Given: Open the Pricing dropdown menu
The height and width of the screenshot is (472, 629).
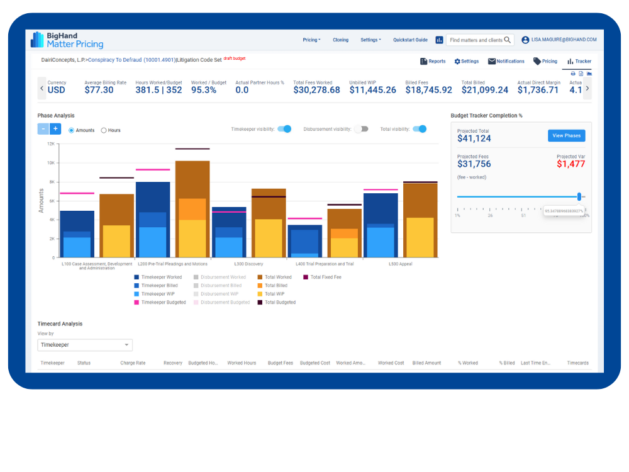Looking at the screenshot, I should click(x=311, y=40).
